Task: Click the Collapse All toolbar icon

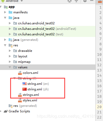Action: (x=76, y=1)
